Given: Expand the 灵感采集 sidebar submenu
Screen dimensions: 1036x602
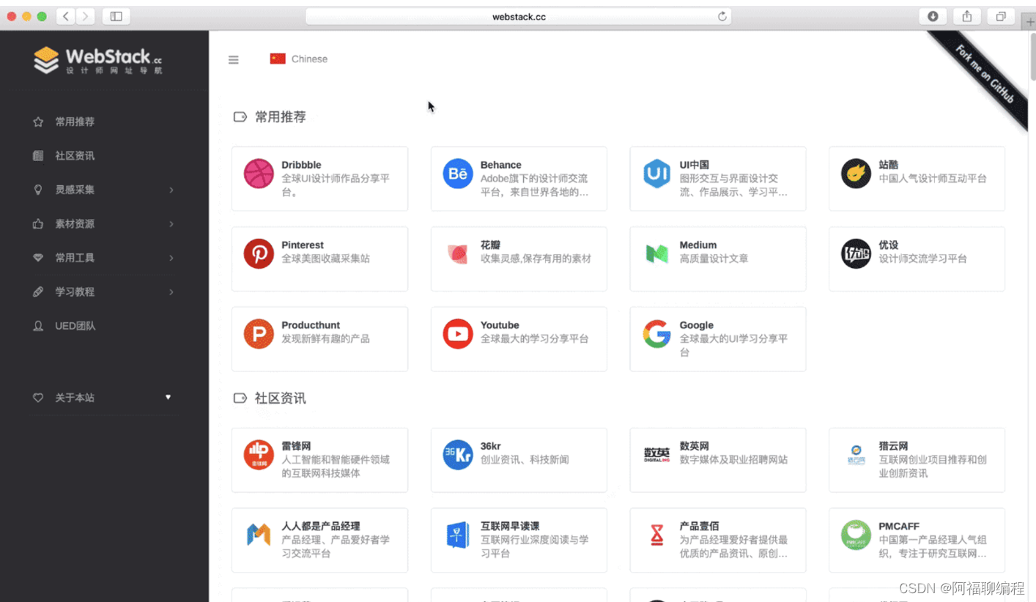Looking at the screenshot, I should pyautogui.click(x=103, y=190).
